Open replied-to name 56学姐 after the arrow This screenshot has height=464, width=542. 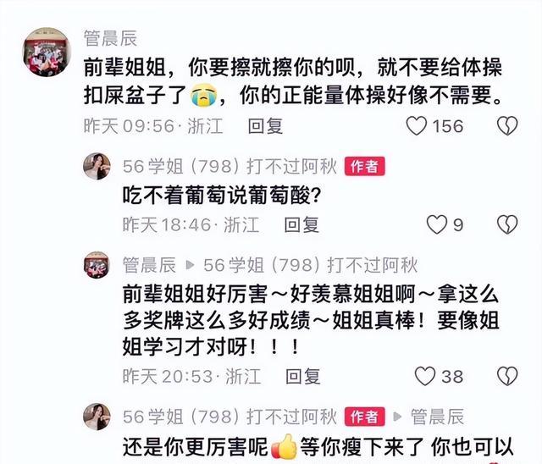[x=311, y=265]
